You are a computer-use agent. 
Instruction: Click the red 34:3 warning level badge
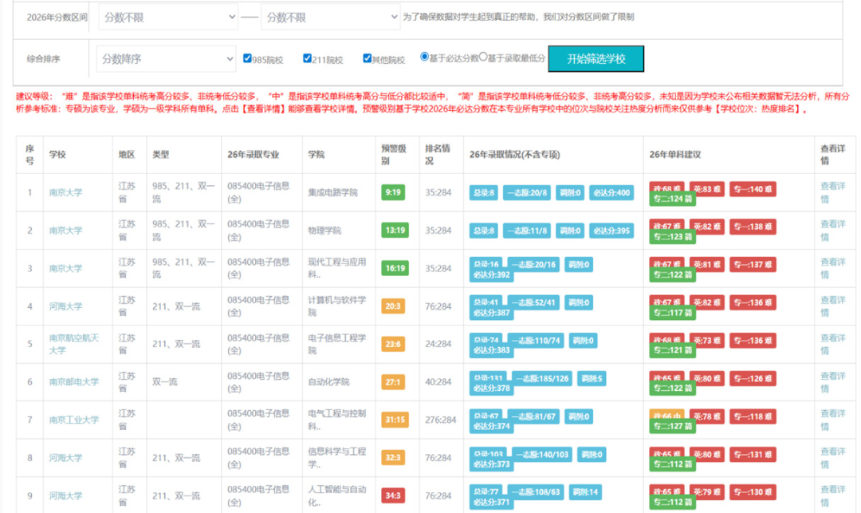tap(392, 495)
